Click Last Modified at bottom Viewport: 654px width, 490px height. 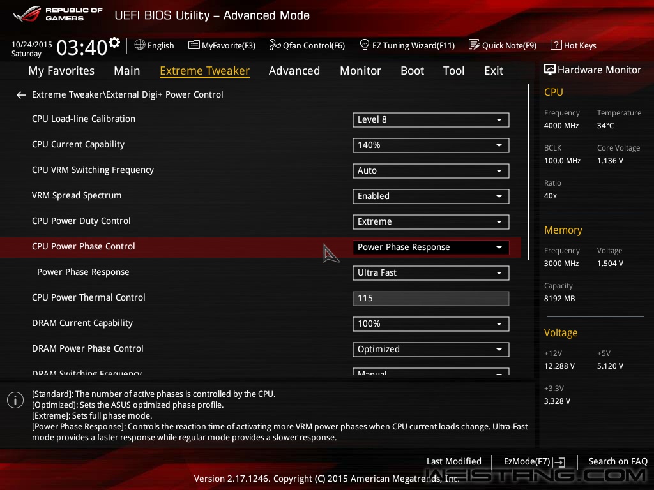454,461
